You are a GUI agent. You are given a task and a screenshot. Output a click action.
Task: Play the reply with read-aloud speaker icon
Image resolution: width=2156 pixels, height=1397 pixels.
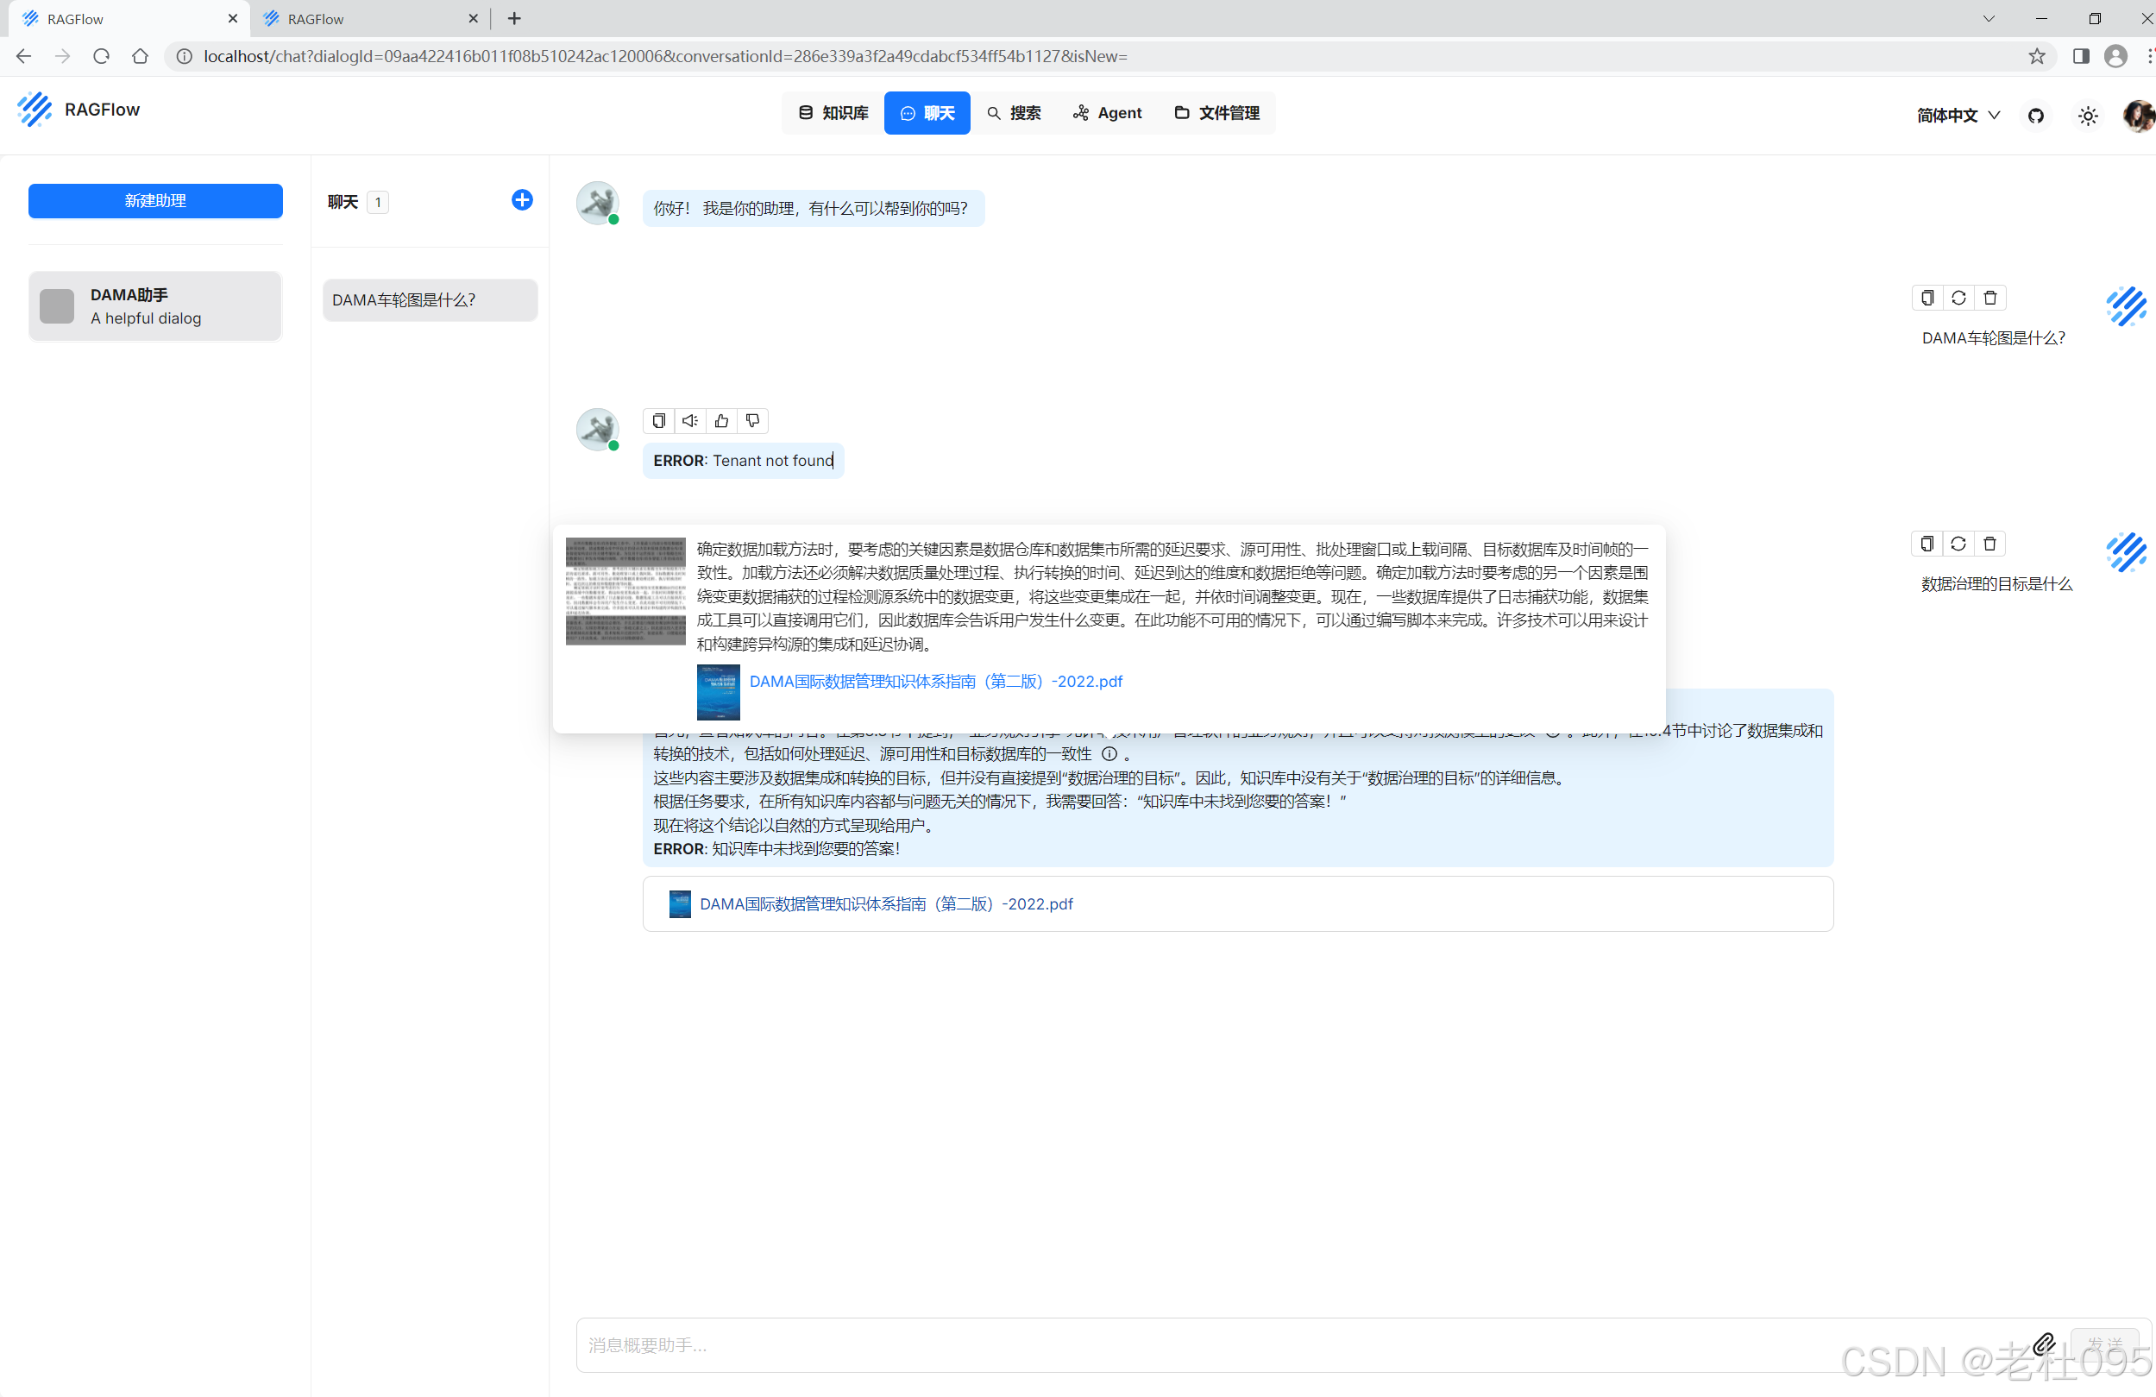(x=689, y=420)
